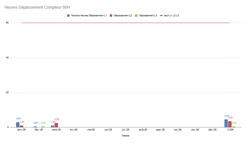Click the green Dépassement L3 legend swatch
This screenshot has width=246, height=143.
coord(136,16)
